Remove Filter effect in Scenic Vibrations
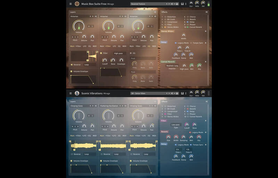Screen dimensions: 278x178 pyautogui.click(x=206, y=121)
